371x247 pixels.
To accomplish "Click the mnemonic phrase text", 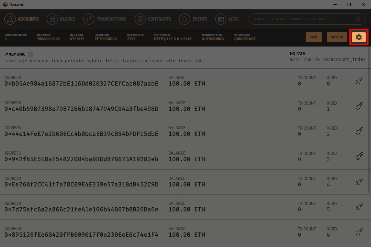I will [104, 61].
